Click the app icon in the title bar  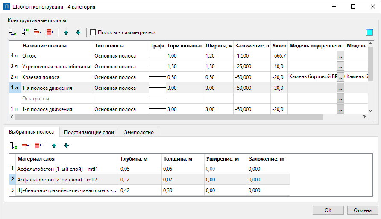pyautogui.click(x=7, y=6)
